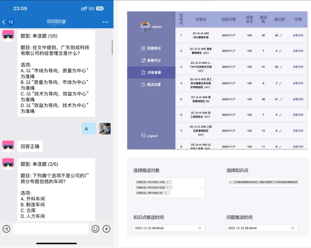Open 答题情况 in the sidebar
311x248 pixels.
click(151, 48)
